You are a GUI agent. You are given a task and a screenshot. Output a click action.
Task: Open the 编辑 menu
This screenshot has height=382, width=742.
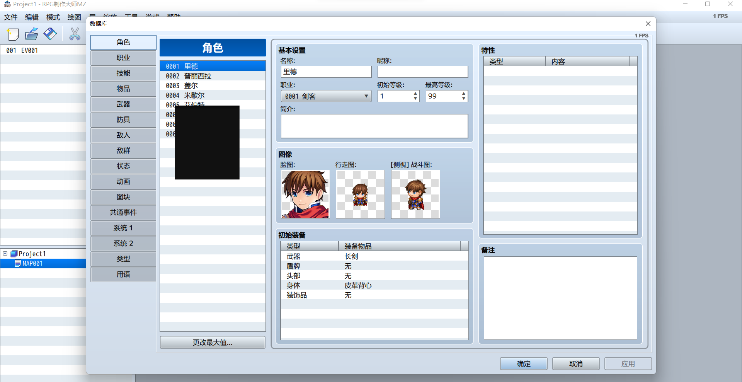32,17
